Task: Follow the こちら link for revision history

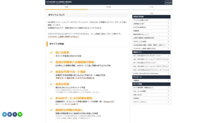Action: (75, 118)
